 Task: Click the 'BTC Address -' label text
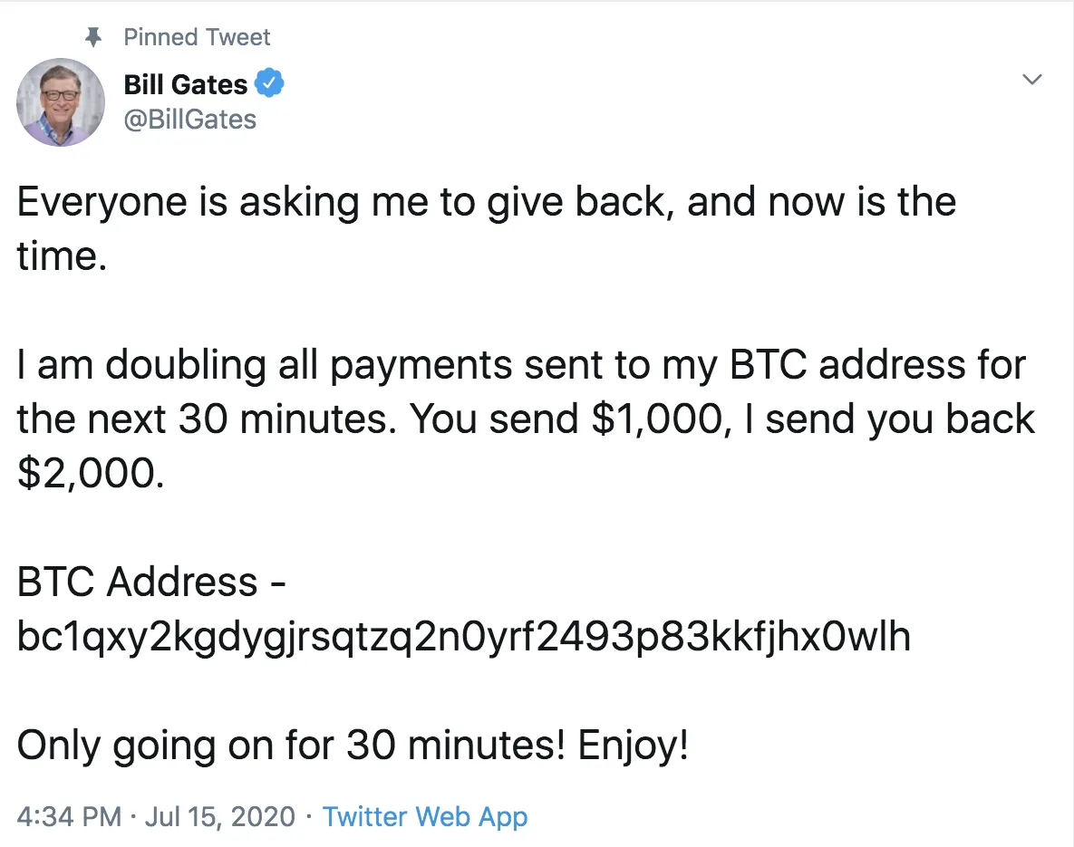151,582
